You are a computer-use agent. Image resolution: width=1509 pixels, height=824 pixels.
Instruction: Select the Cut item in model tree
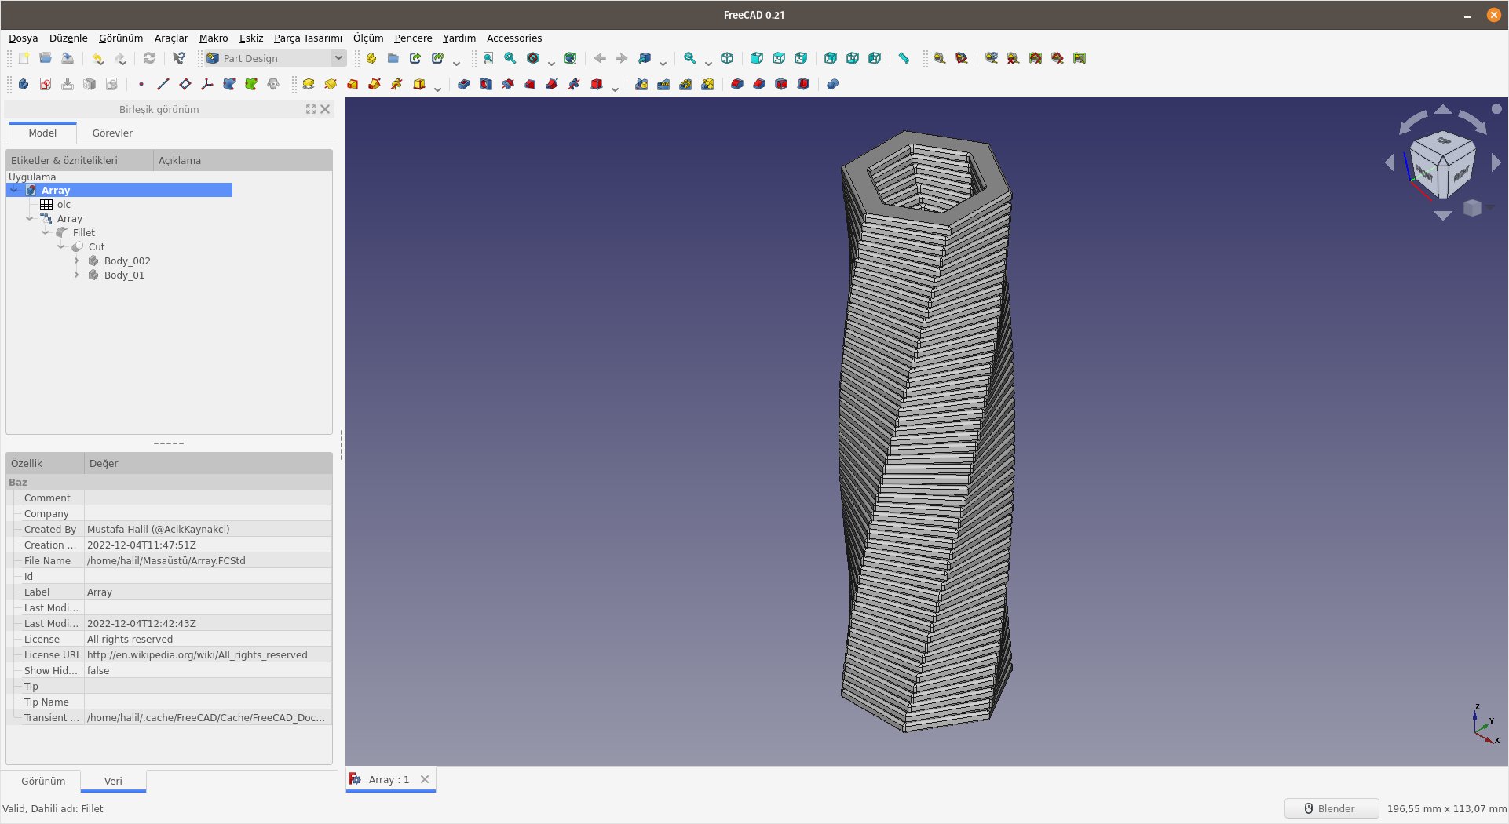(x=97, y=246)
